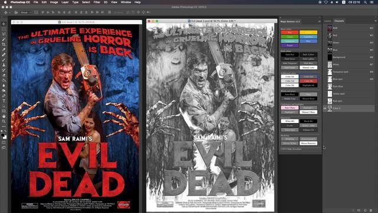The image size is (378, 213).
Task: Click the background color swatch
Action: 5,137
